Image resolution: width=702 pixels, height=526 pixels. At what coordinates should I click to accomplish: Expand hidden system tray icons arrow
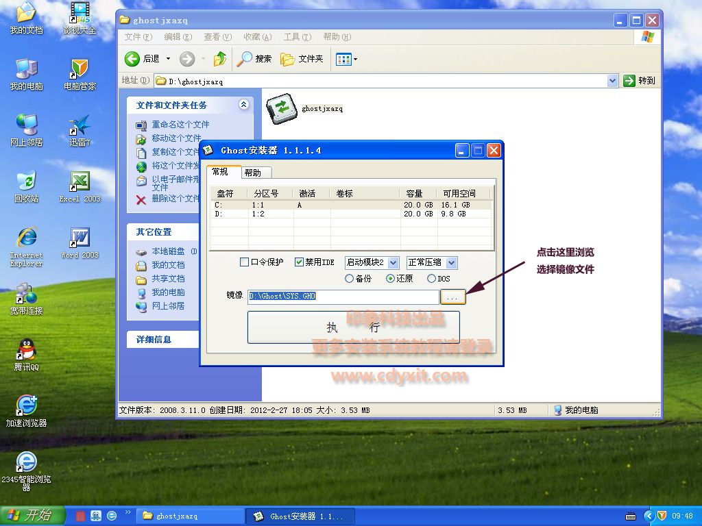point(649,516)
